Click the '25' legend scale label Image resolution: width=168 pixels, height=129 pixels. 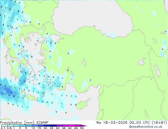pyautogui.click(x=51, y=128)
